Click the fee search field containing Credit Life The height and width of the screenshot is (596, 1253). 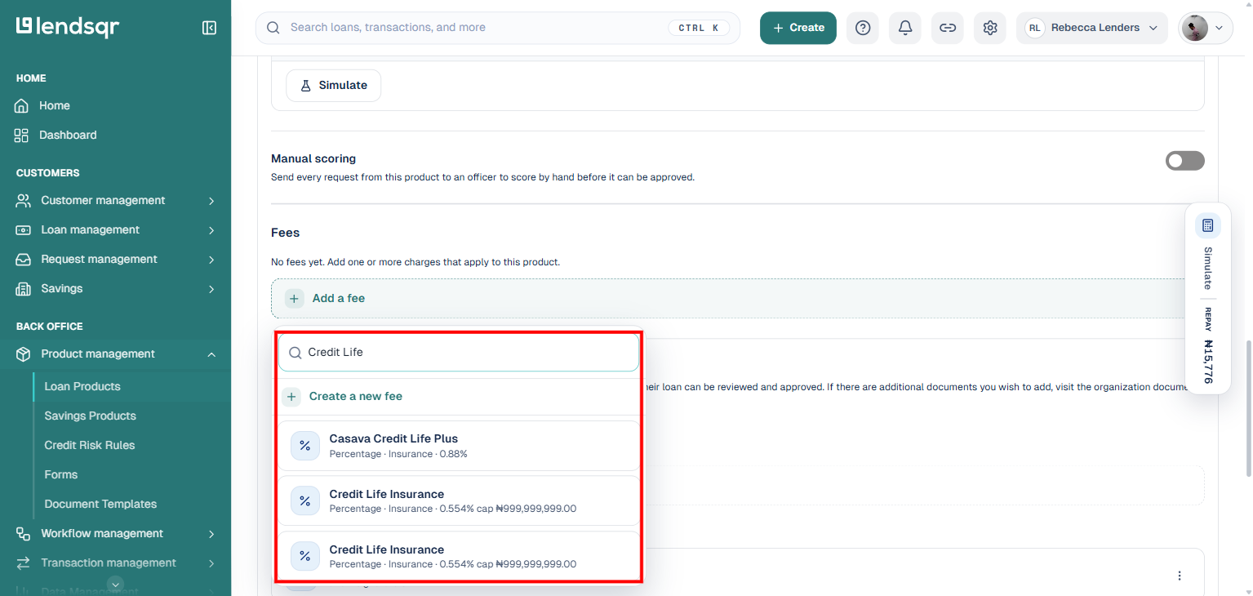point(459,353)
